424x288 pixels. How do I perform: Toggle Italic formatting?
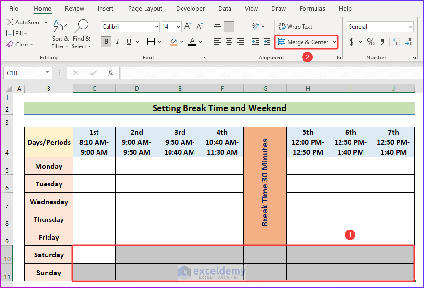[118, 42]
